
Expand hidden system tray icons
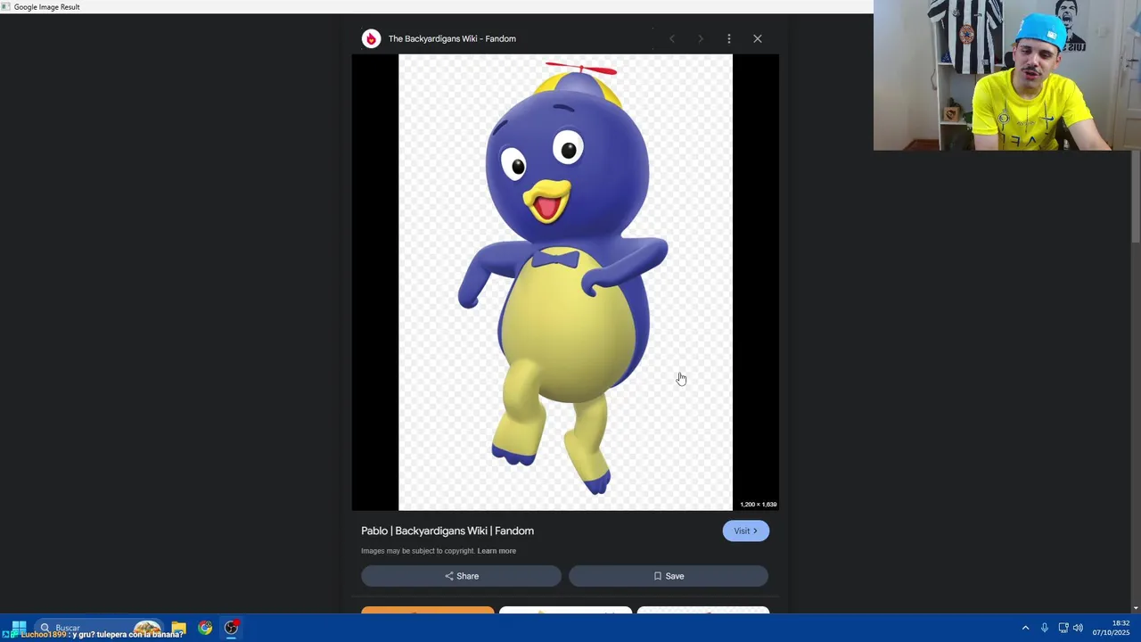coord(1025,628)
